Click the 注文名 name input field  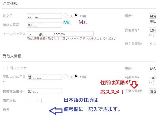click(44, 16)
